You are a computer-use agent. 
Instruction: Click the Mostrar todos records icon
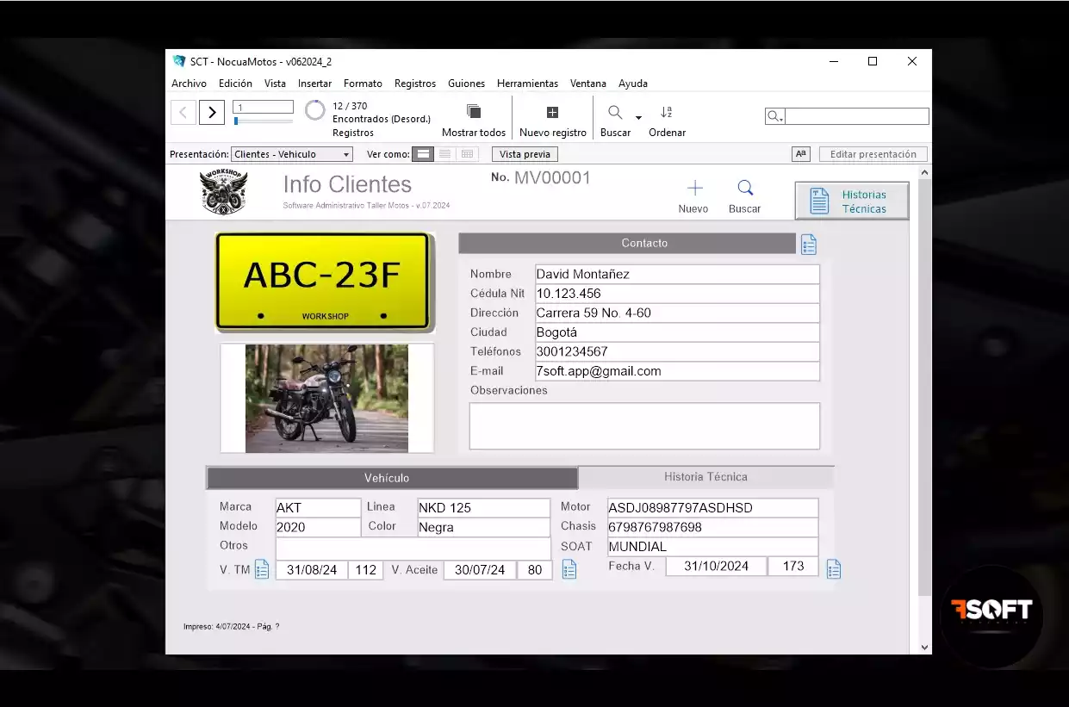click(x=473, y=112)
